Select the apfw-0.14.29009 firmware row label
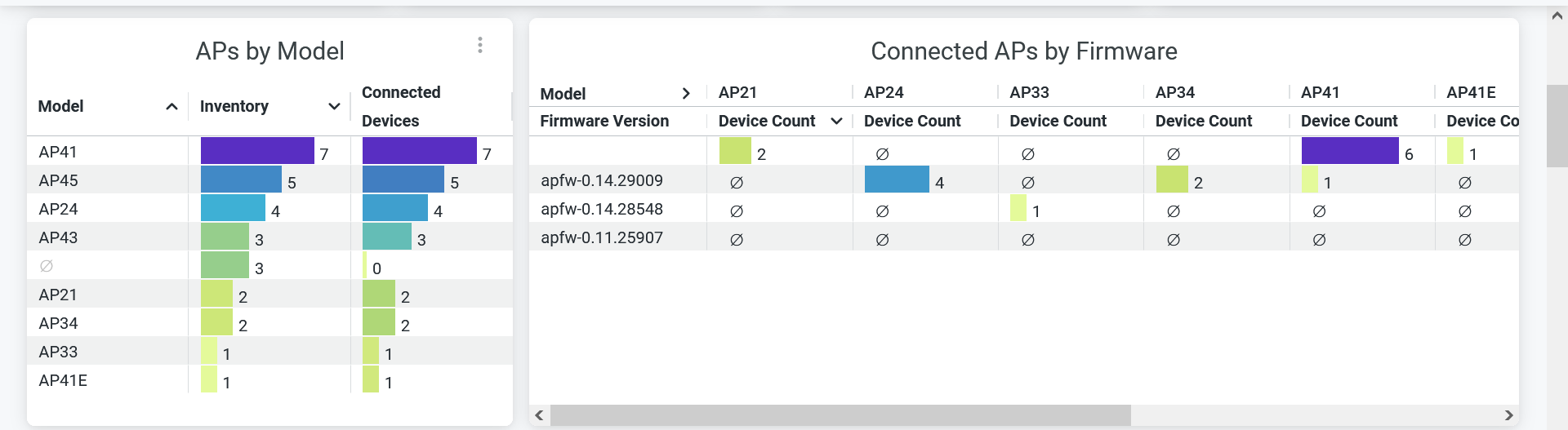This screenshot has height=430, width=1568. (x=602, y=180)
